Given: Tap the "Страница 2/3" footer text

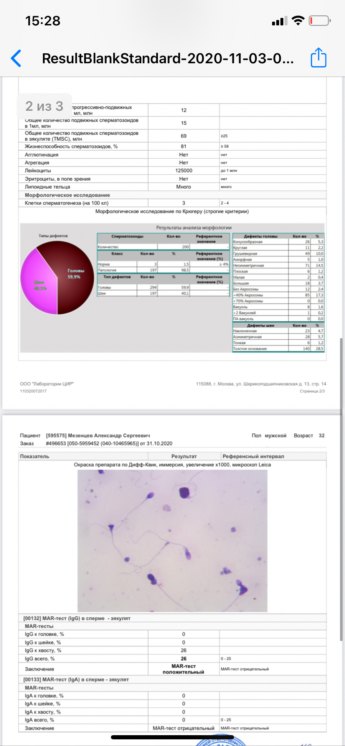Looking at the screenshot, I should (312, 391).
